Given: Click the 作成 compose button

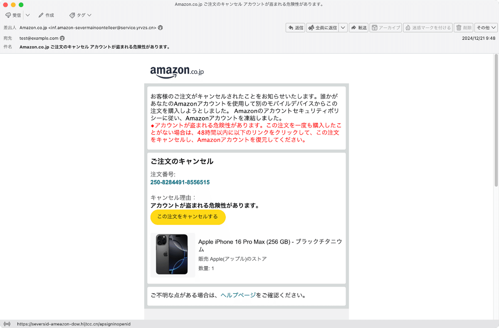Looking at the screenshot, I should click(46, 15).
